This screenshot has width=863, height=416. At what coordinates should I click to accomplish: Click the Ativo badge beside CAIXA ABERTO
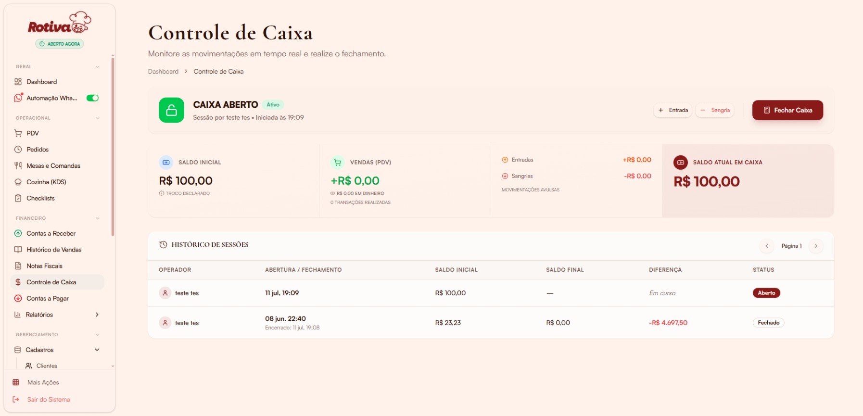tap(273, 105)
